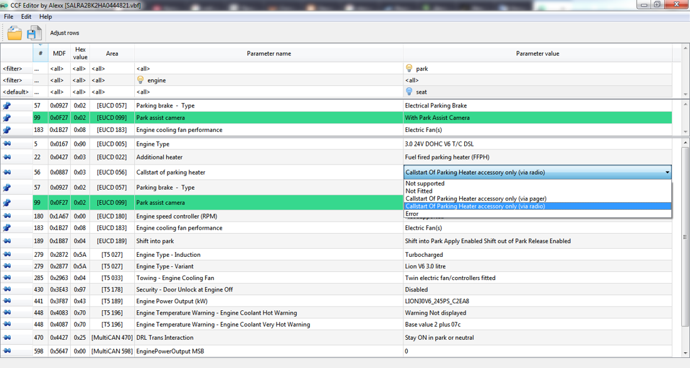Unpin the Park assist camera row in the top pinned list
Image resolution: width=690 pixels, height=368 pixels.
(7, 117)
